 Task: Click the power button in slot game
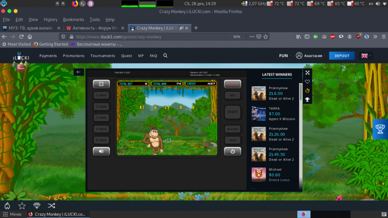(232, 151)
